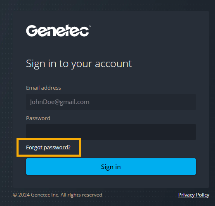Image resolution: width=215 pixels, height=206 pixels.
Task: Click the Password label above the field
Action: 38,118
